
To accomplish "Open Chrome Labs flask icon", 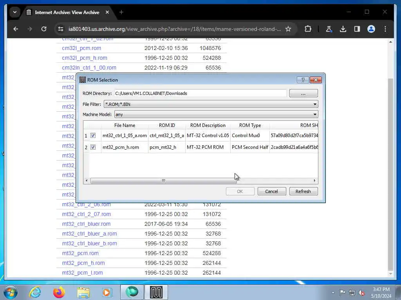I will click(x=329, y=29).
